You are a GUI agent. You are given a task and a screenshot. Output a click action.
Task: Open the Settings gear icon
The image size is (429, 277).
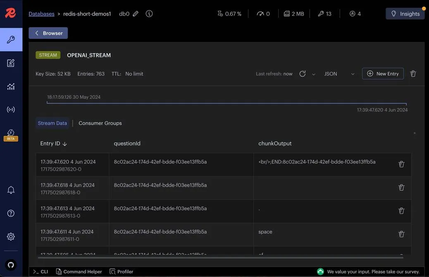point(11,236)
